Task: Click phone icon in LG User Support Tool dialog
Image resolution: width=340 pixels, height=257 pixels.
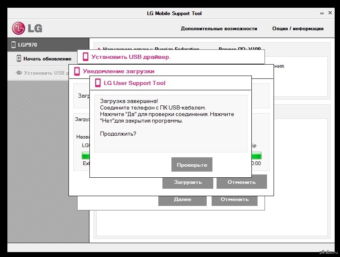Action: 98,83
